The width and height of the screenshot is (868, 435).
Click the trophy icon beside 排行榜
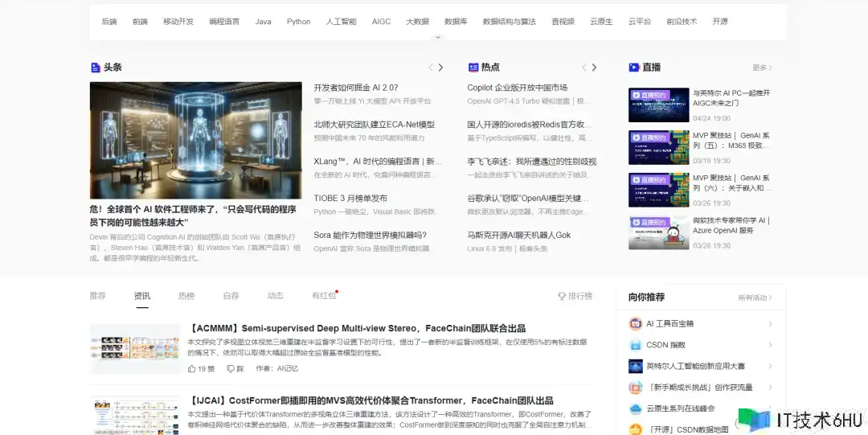pyautogui.click(x=561, y=296)
